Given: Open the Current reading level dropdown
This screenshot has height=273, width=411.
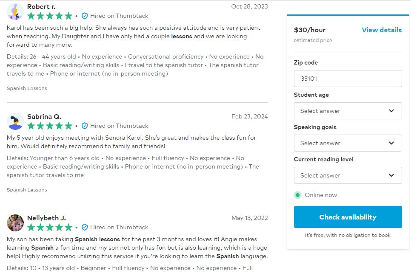Looking at the screenshot, I should point(348,175).
